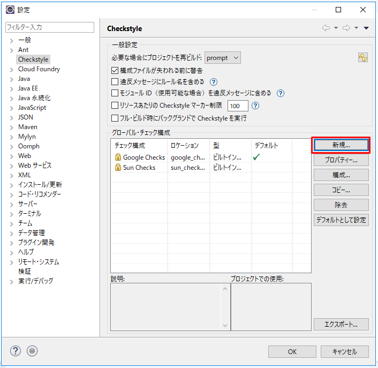Click the プロパティー... button

coord(341,160)
